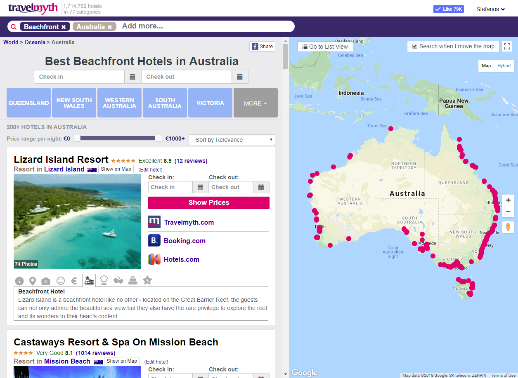
Task: Select the romantic hearts category icon
Action: (x=118, y=280)
